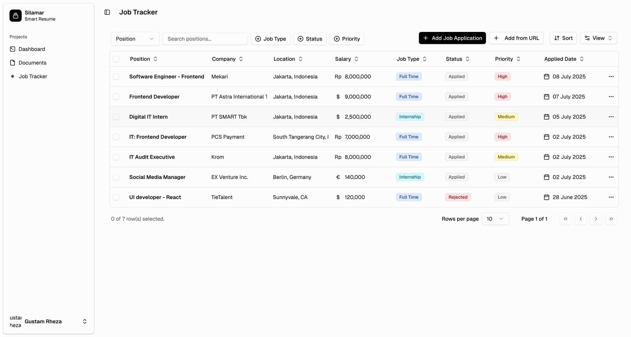Open Job Tracker in sidebar
This screenshot has width=631, height=337.
click(x=33, y=76)
